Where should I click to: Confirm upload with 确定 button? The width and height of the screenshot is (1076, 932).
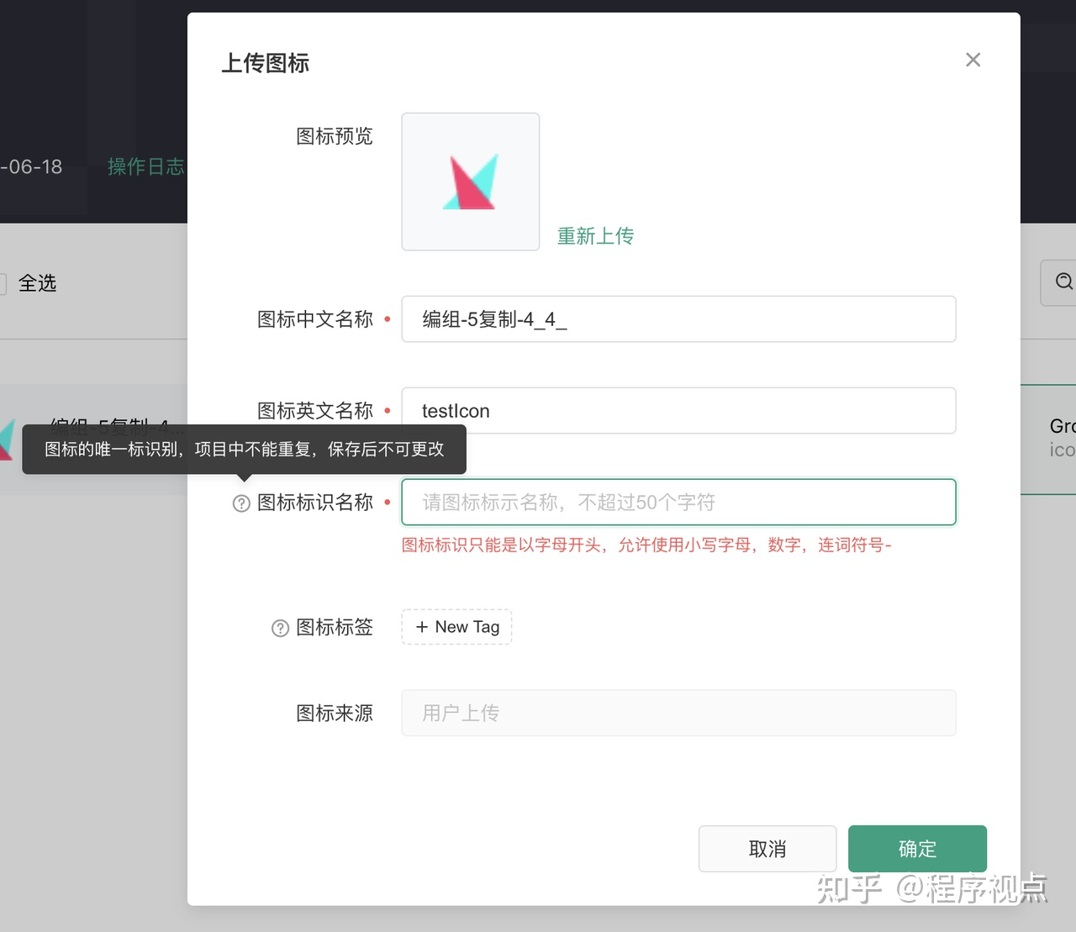917,849
